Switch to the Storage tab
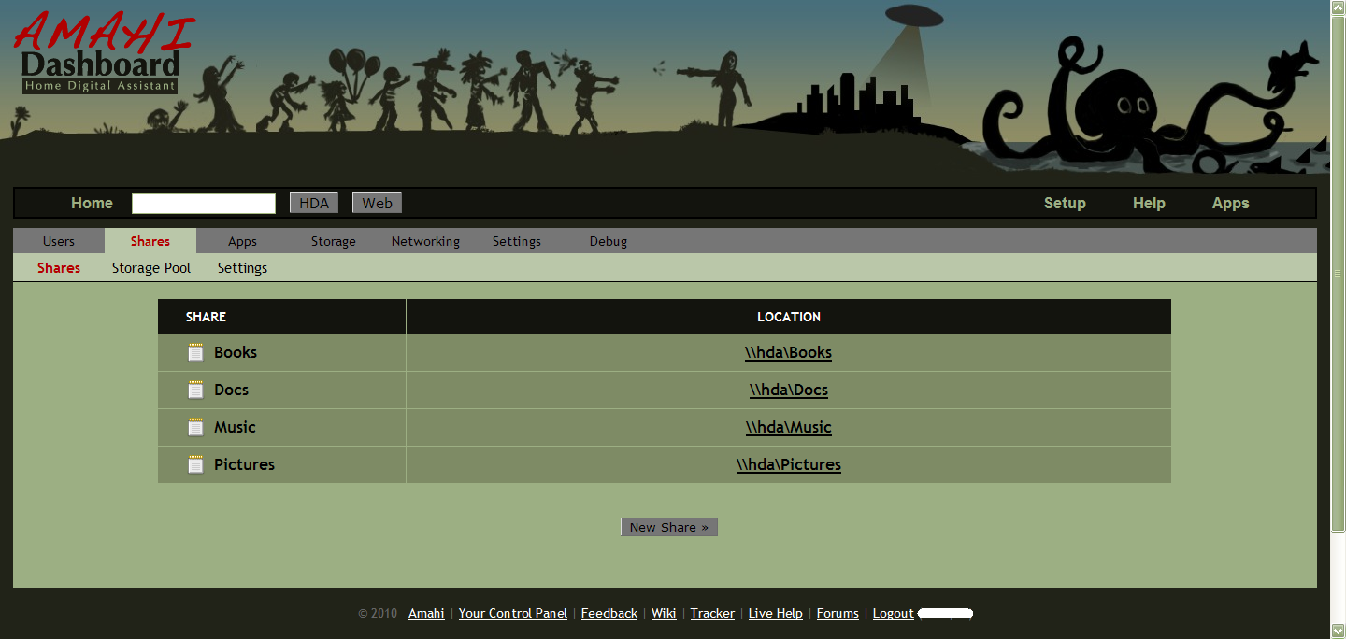Screen dimensions: 1346x639 tap(334, 241)
